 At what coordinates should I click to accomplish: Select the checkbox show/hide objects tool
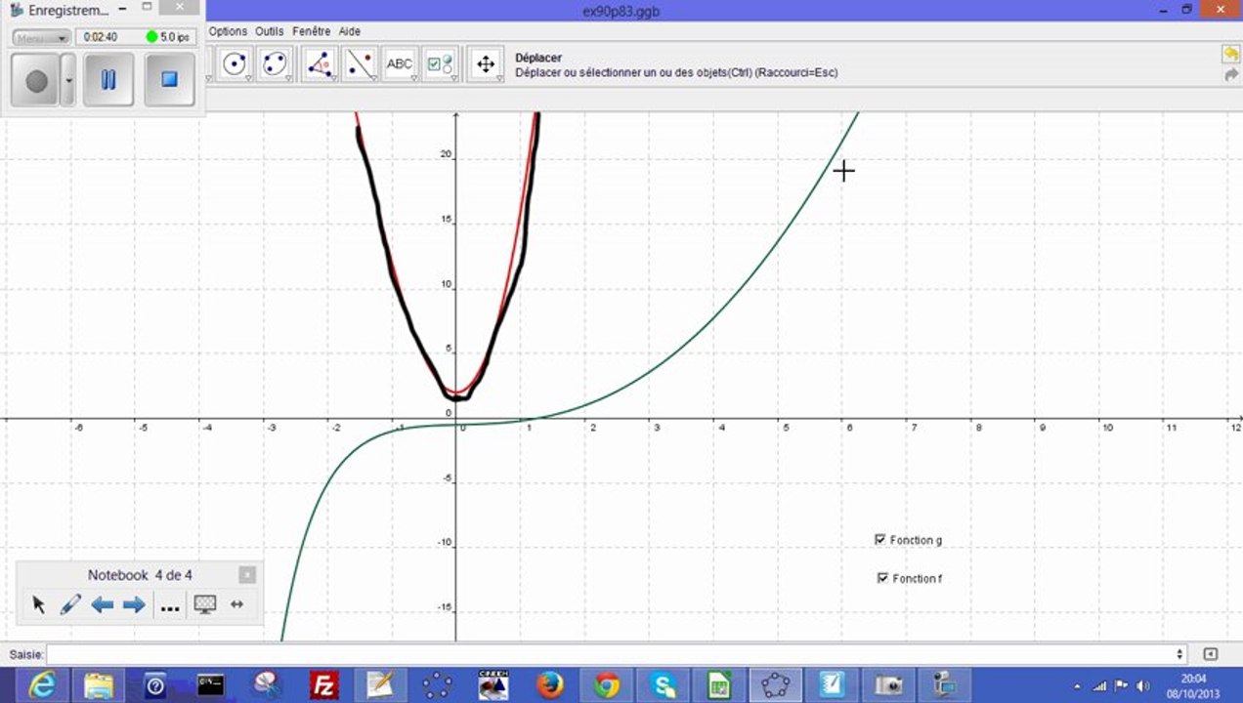pos(441,64)
